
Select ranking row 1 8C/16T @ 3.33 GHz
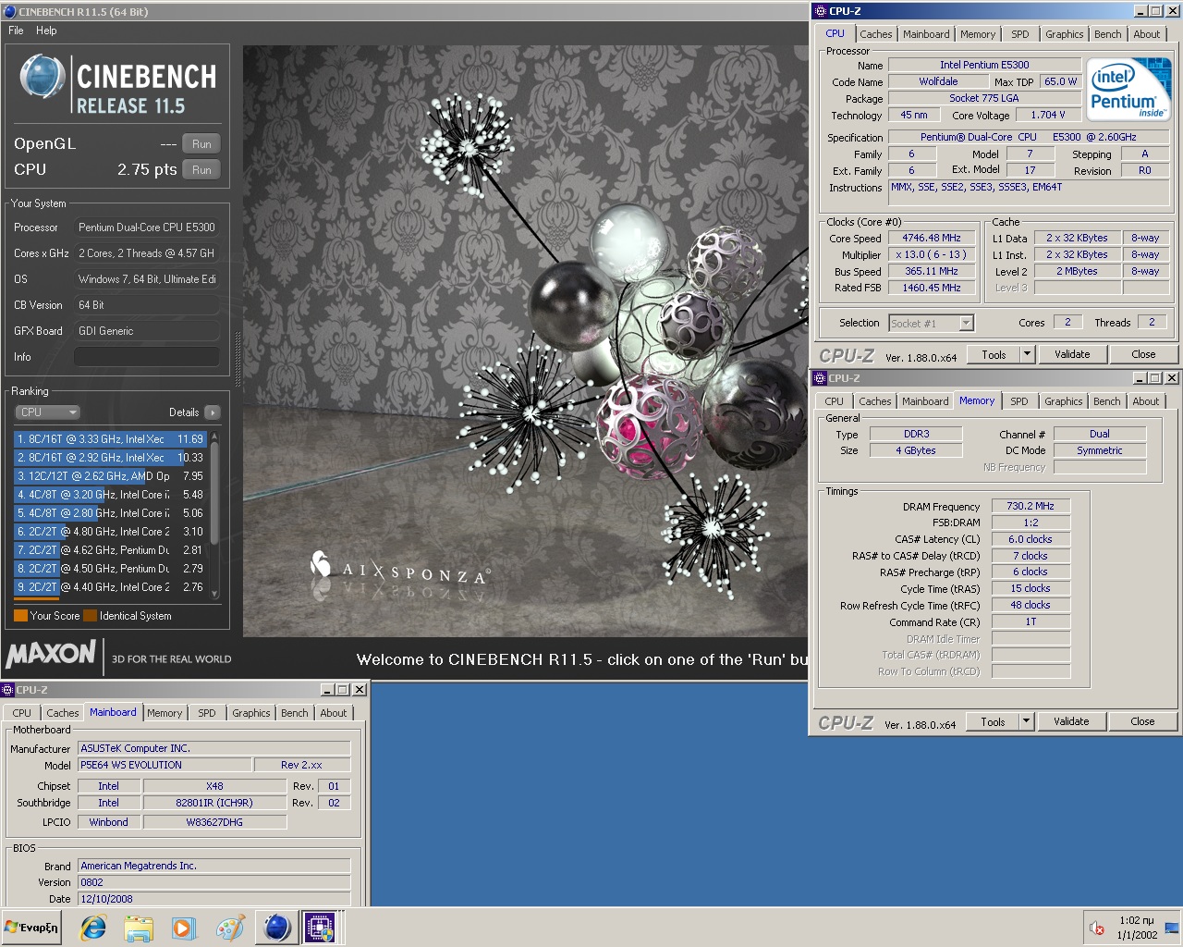110,439
